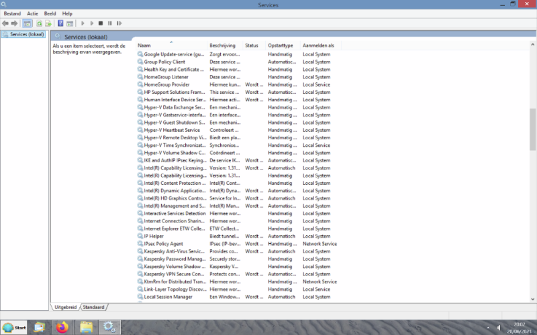537x335 pixels.
Task: Click the Start button on taskbar
Action: (x=15, y=327)
